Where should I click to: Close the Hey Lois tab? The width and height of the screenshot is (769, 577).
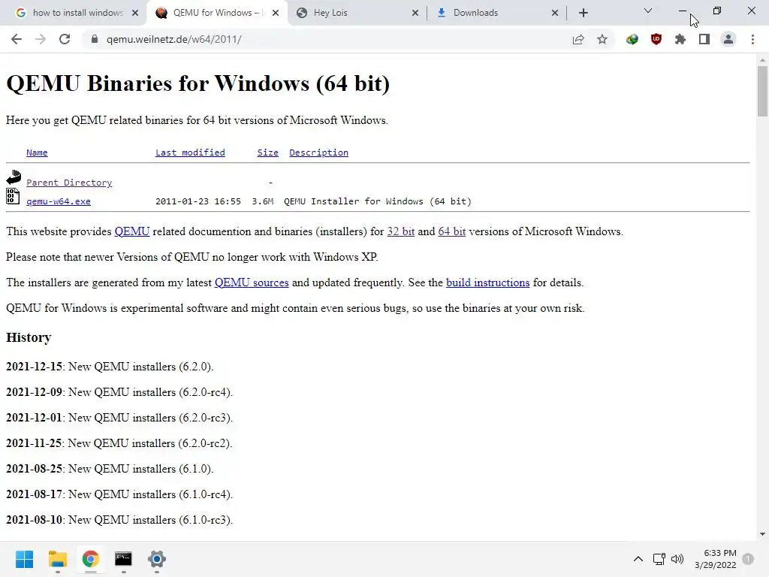point(415,13)
